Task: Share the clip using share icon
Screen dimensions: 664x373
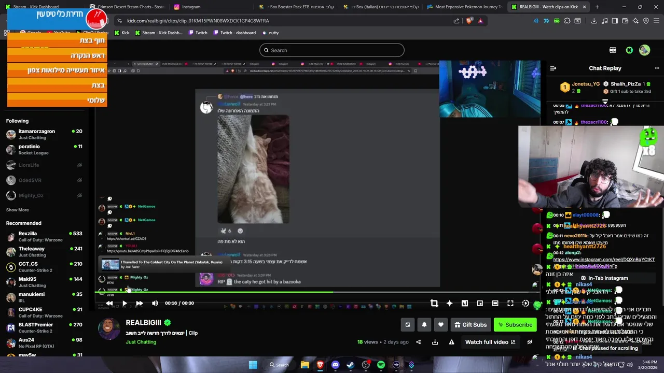Action: click(418, 342)
